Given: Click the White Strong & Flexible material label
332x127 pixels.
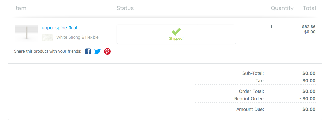Looking at the screenshot, I should coord(77,37).
